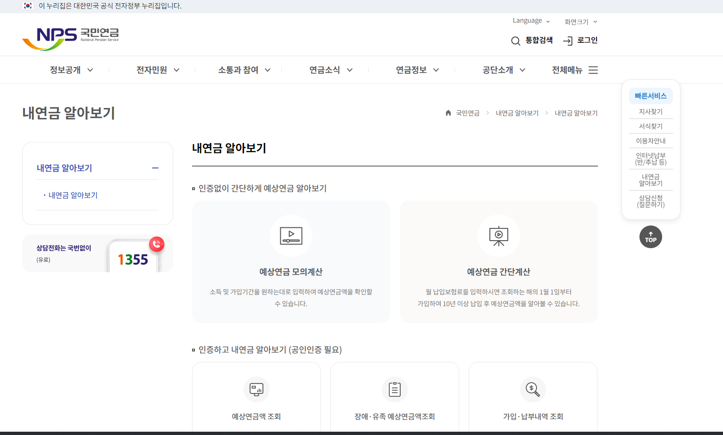This screenshot has height=435, width=723.
Task: Click the monitor icon above 예상연금액 조회
Action: pyautogui.click(x=256, y=389)
